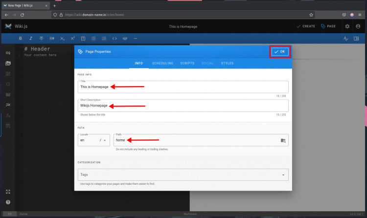This screenshot has height=218, width=367.
Task: Click the Insert Assets sidebar icon
Action: pyautogui.click(x=8, y=63)
